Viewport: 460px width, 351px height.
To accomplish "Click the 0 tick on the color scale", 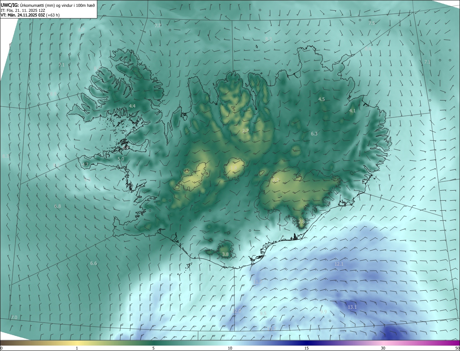I will [x=1, y=348].
